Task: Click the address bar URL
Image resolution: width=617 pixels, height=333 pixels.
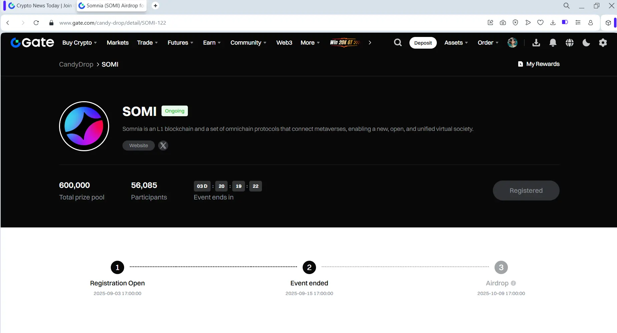Action: [x=113, y=23]
